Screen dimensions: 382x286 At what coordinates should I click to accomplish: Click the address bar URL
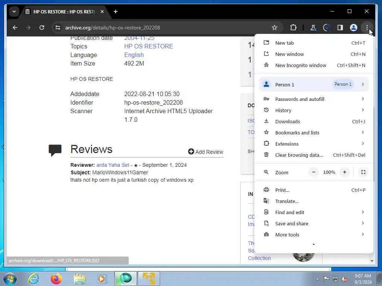(113, 28)
